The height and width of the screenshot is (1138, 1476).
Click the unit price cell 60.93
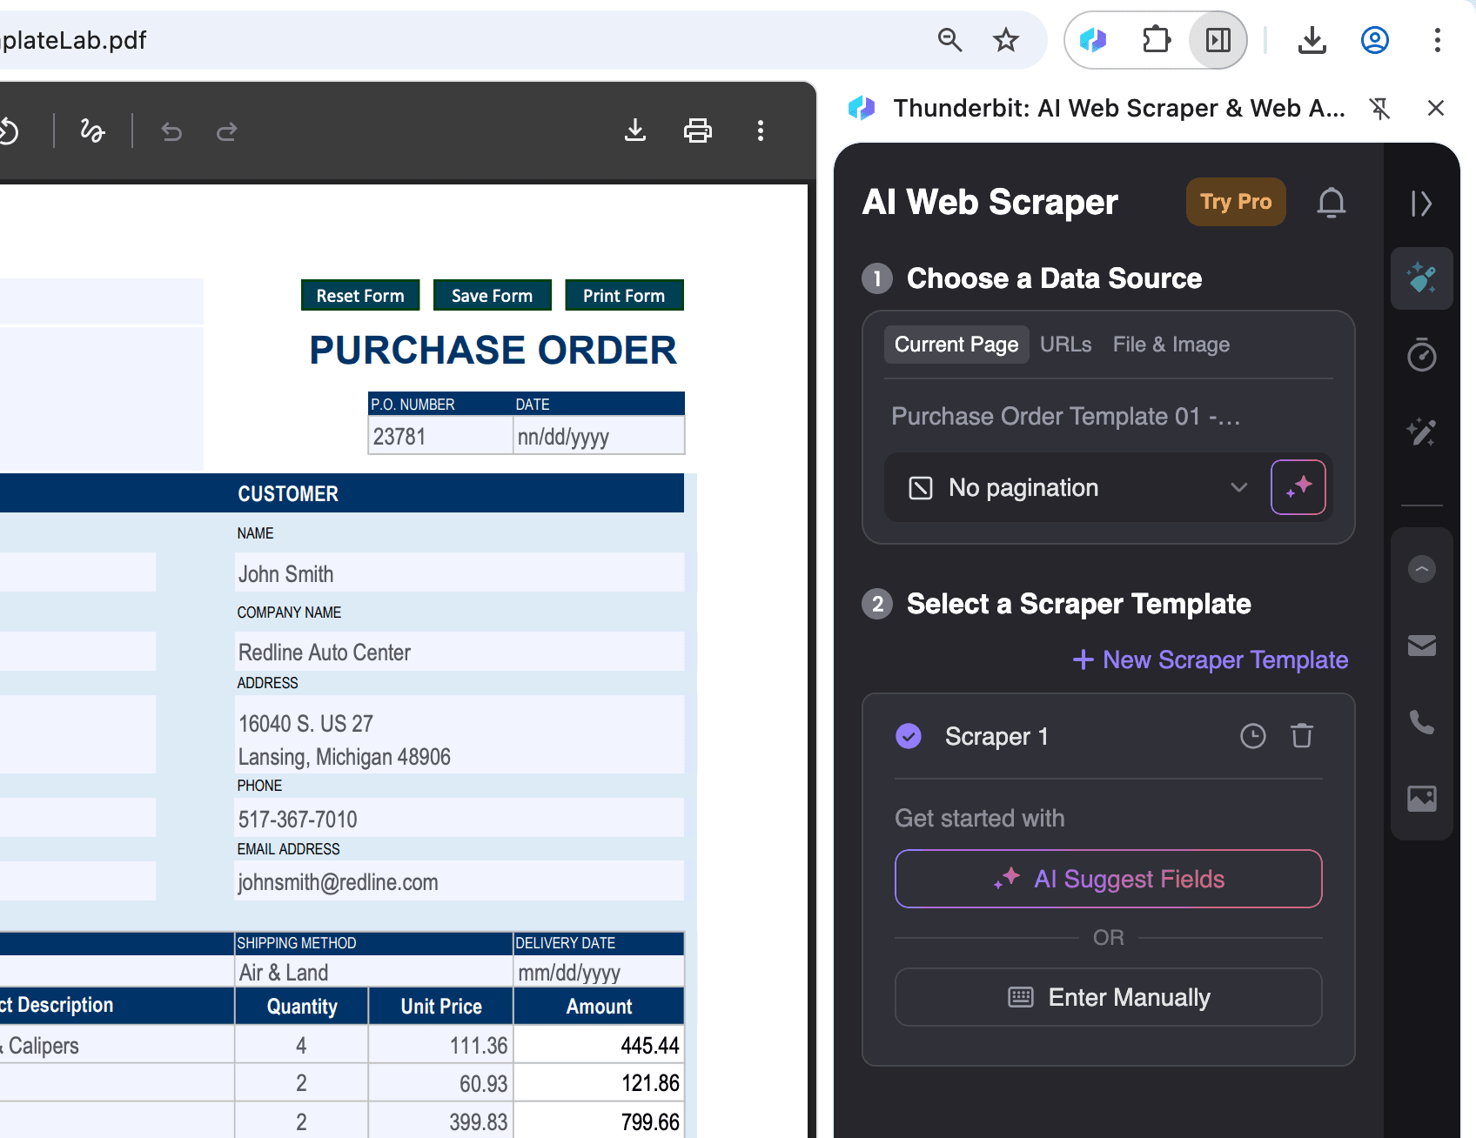[440, 1083]
